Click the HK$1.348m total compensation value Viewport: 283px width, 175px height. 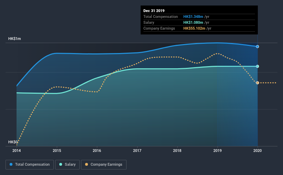click(193, 17)
